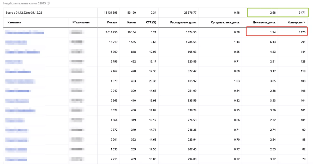Open the campaign link with 79 conversions
The width and height of the screenshot is (313, 164).
[16, 159]
